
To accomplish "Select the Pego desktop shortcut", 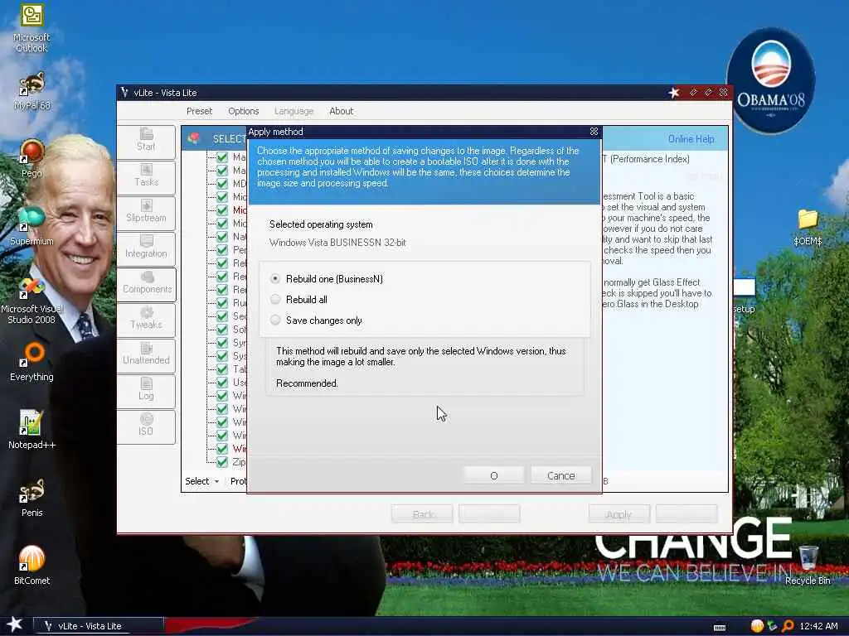I will [x=32, y=158].
